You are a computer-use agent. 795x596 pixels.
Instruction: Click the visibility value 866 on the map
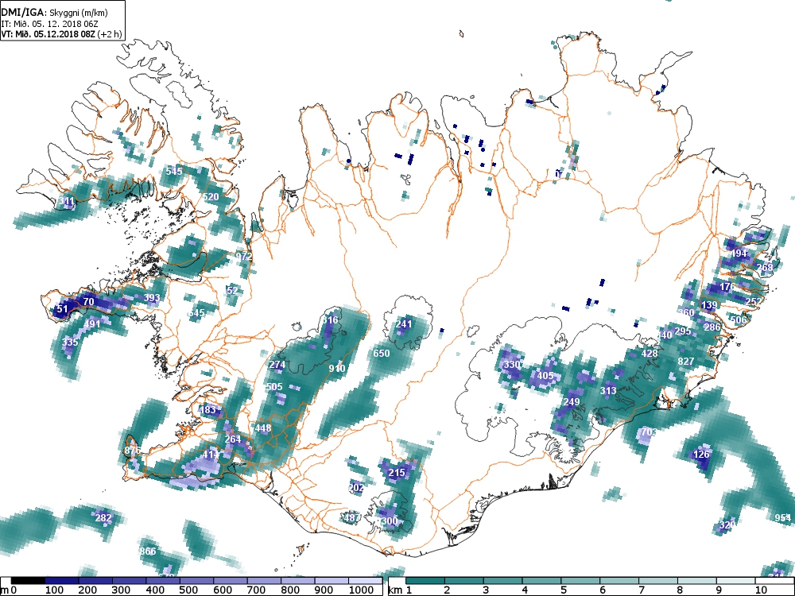[148, 551]
